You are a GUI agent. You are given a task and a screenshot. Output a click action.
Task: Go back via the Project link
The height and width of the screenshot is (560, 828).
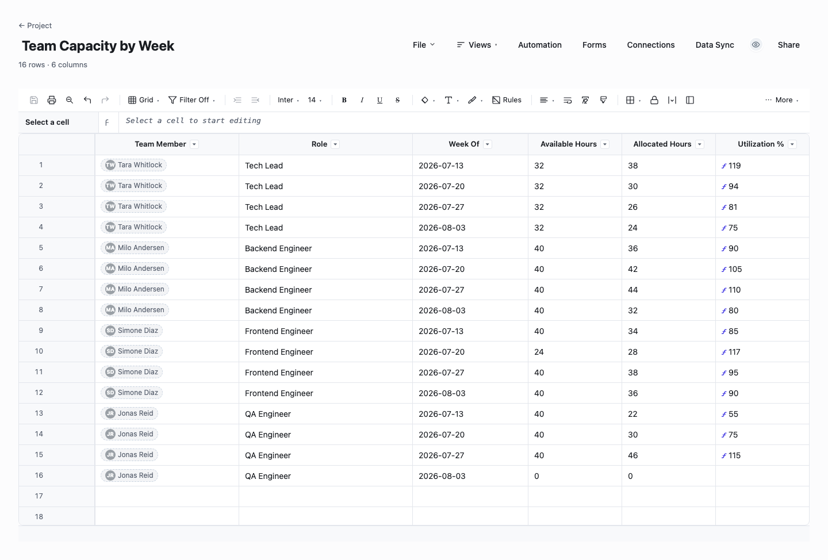pos(35,25)
